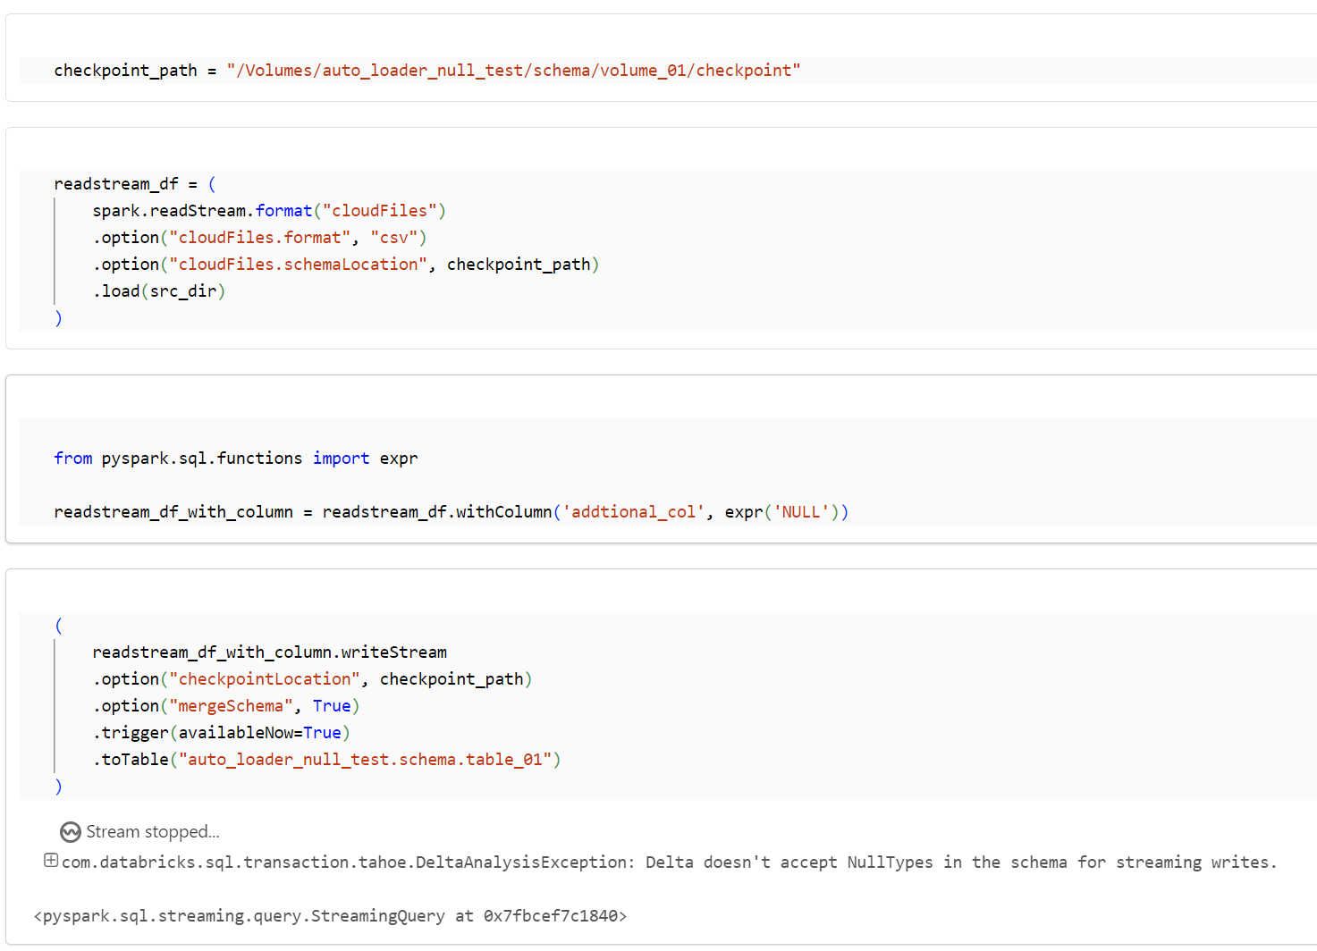Click the readstream_df_with_column.writeStream line
The image size is (1317, 951).
coord(270,652)
